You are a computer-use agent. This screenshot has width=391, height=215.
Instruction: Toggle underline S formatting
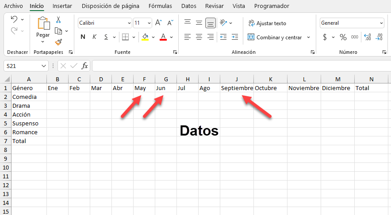pos(106,37)
